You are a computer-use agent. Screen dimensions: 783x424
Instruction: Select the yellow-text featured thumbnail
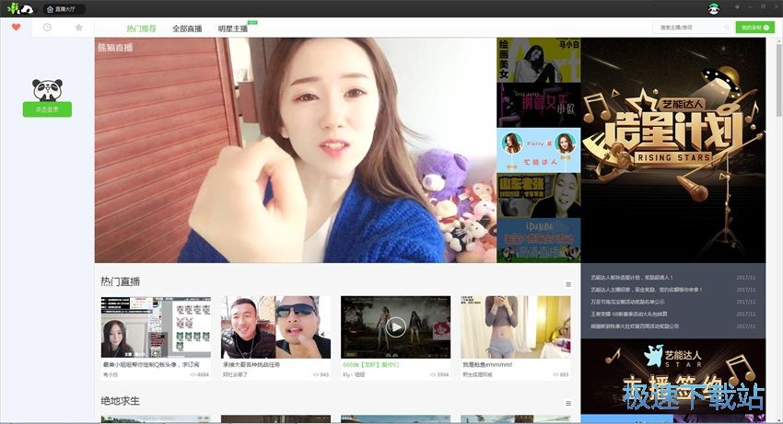(539, 195)
